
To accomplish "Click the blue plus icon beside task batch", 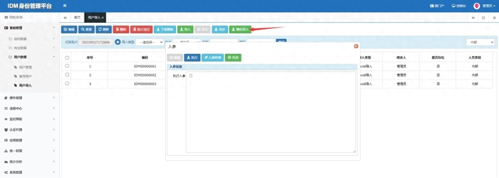I will (117, 42).
